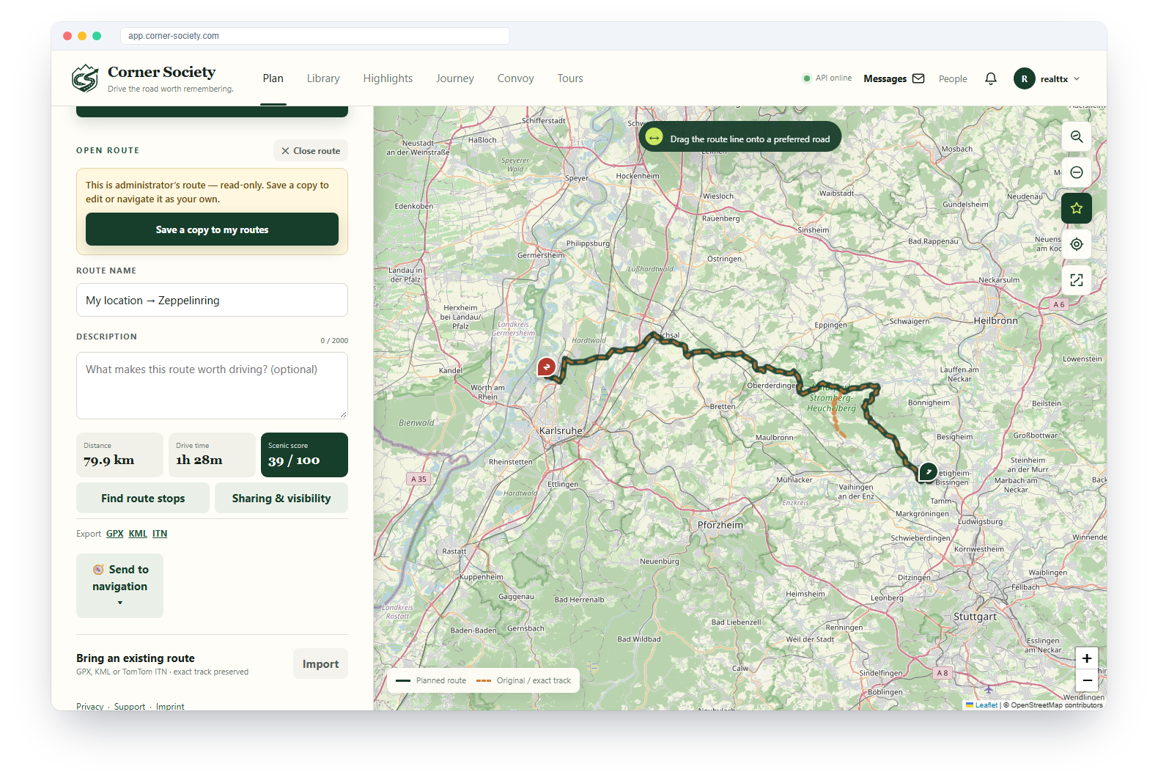This screenshot has width=1158, height=783.
Task: Click the circled minus map control
Action: (1077, 172)
